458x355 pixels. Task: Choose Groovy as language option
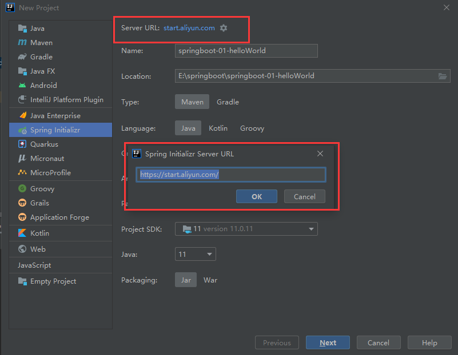(x=252, y=128)
